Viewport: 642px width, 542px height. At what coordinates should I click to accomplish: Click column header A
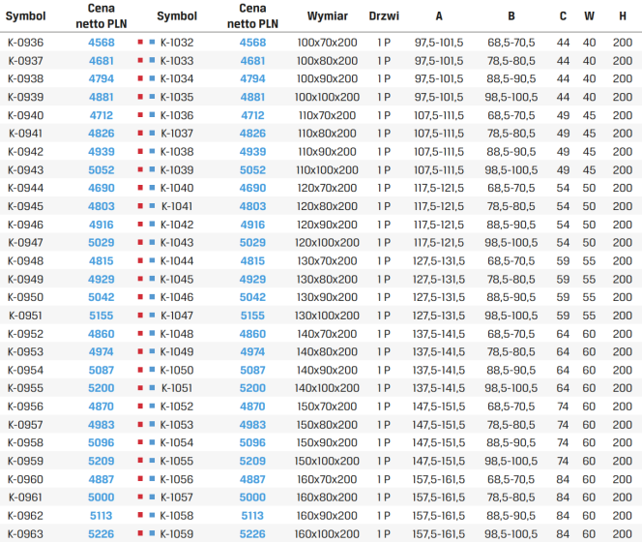439,16
